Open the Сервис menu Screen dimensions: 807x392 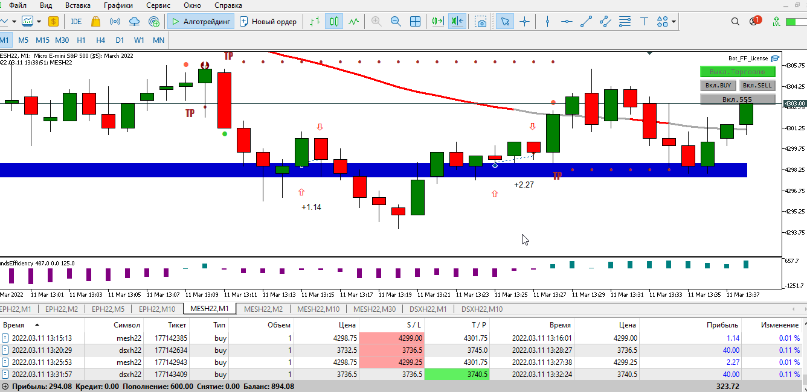coord(158,5)
